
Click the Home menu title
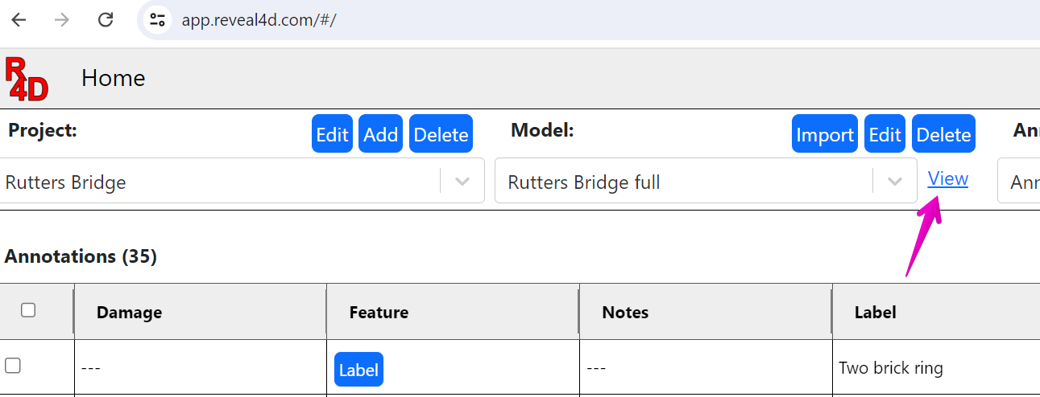tap(114, 78)
